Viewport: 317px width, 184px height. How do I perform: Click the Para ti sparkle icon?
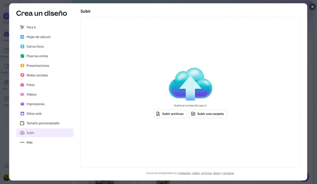pyautogui.click(x=22, y=27)
